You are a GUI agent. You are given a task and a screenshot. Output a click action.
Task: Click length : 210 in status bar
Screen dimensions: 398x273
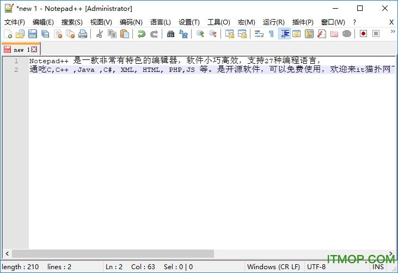[x=20, y=267]
